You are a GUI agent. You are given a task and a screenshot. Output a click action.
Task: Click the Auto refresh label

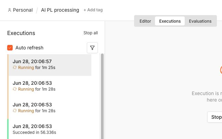[x=29, y=48]
